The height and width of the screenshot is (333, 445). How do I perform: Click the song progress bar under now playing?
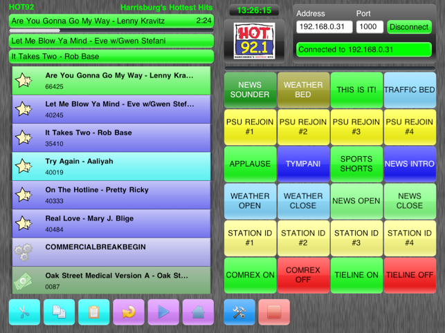tap(111, 30)
